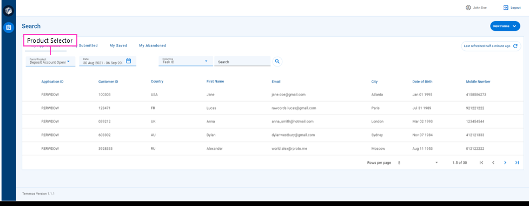Open the Columns Task ID dropdown

point(186,61)
